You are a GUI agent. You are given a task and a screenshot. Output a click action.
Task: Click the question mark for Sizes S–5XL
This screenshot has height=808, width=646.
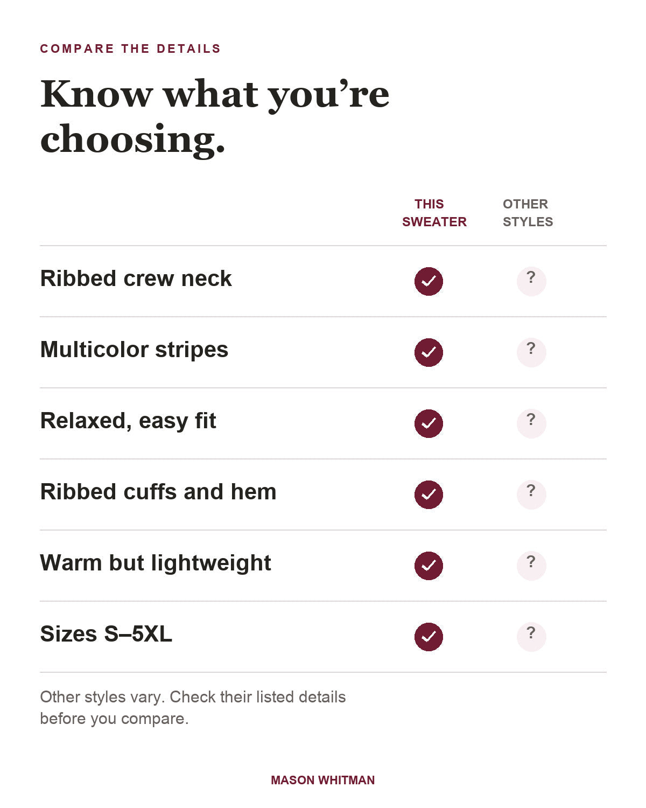point(531,637)
